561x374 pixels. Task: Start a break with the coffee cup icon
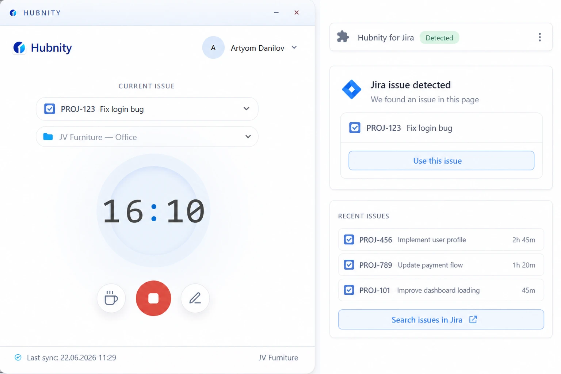coord(111,298)
